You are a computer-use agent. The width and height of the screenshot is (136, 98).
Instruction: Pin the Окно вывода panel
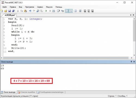click(x=131, y=62)
